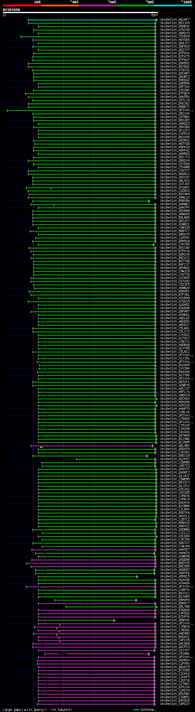Screen dimensions: 195x712
Task: Open hit UniRef100_A8AYZ2
Action: [x=175, y=526]
